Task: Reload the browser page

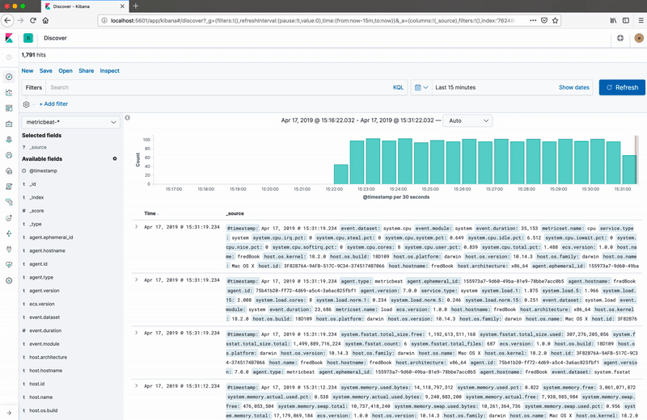Action: pos(33,20)
